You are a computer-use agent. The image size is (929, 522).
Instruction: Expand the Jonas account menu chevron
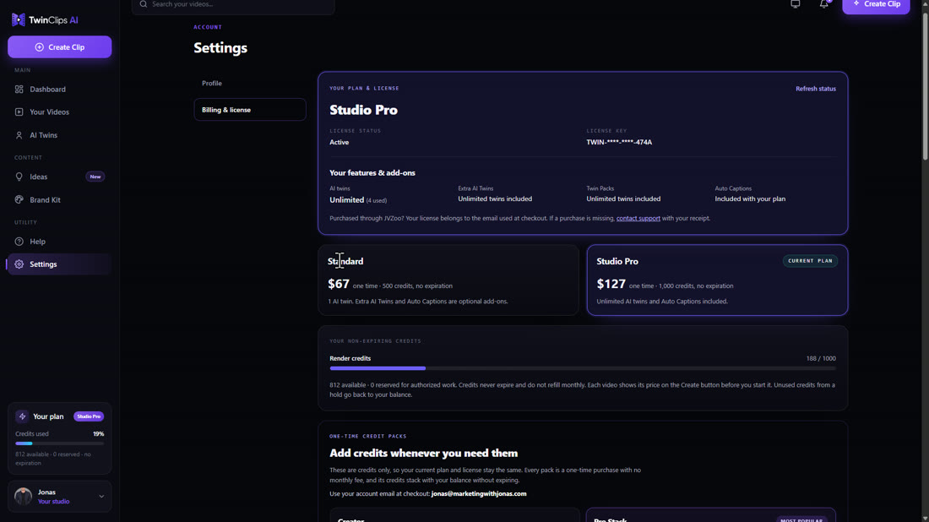click(x=101, y=497)
